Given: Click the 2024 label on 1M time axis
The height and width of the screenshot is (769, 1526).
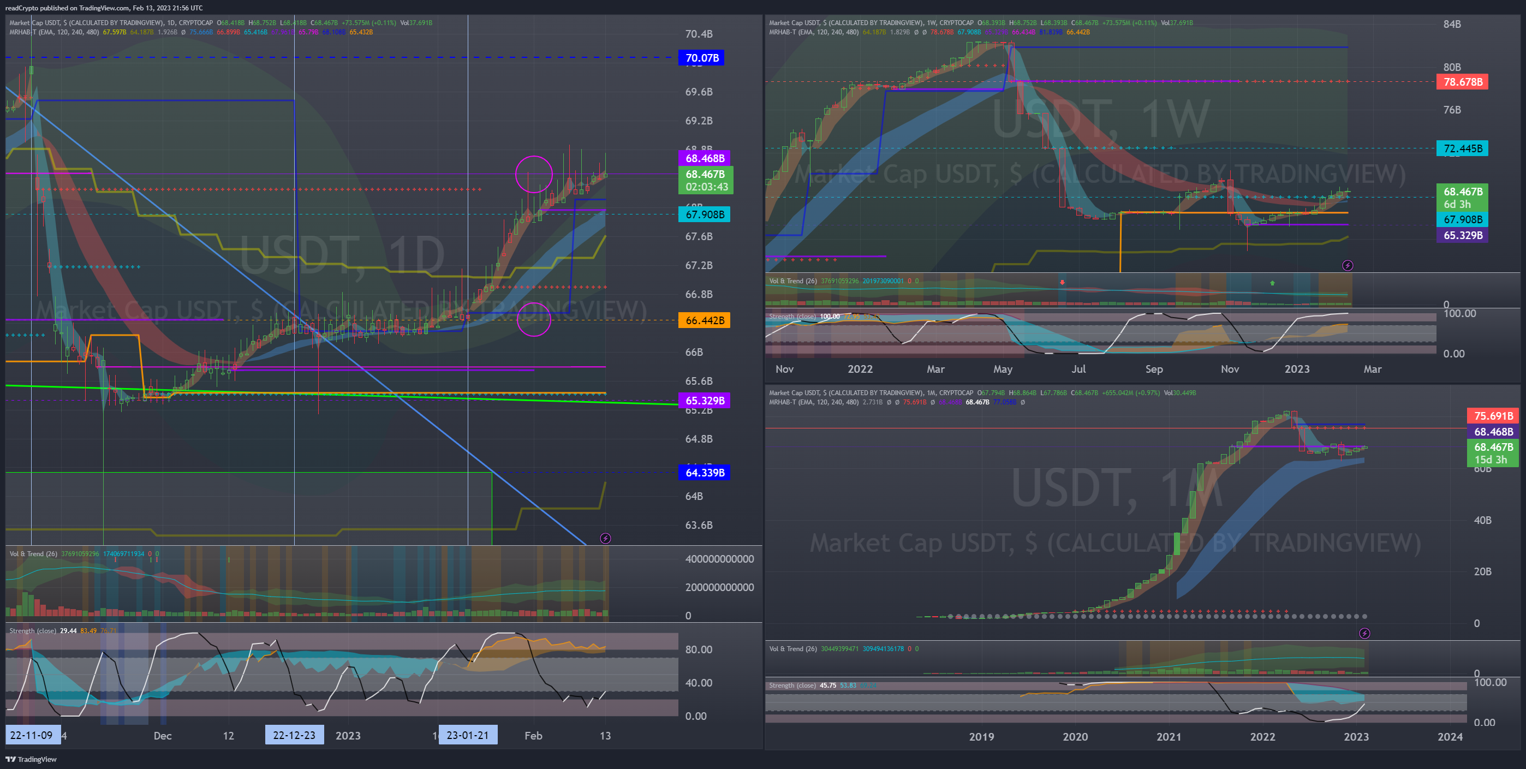Looking at the screenshot, I should 1450,736.
